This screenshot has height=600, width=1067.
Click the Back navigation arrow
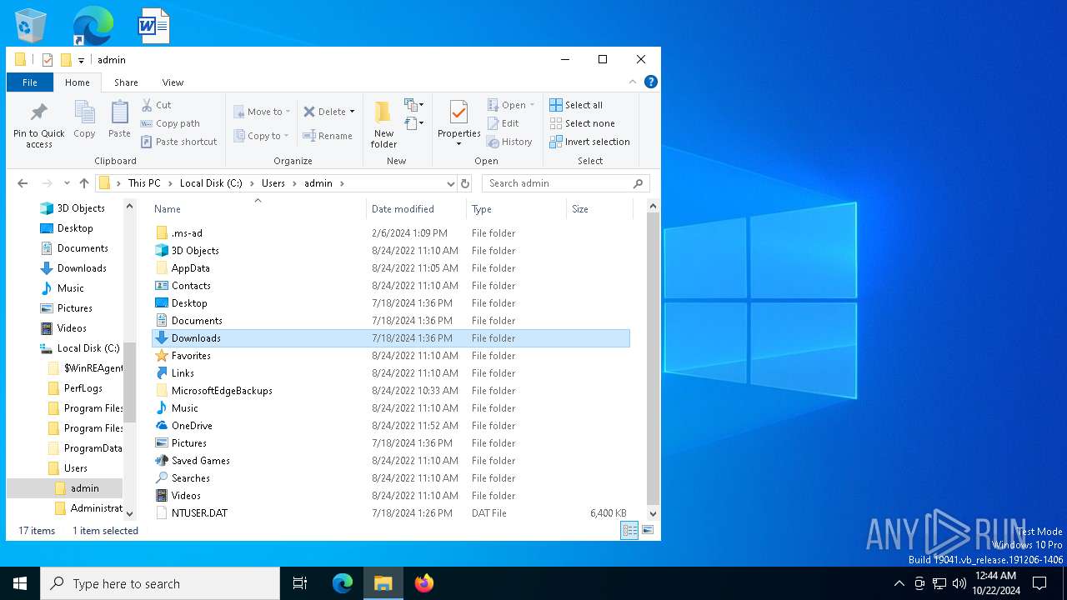(23, 183)
